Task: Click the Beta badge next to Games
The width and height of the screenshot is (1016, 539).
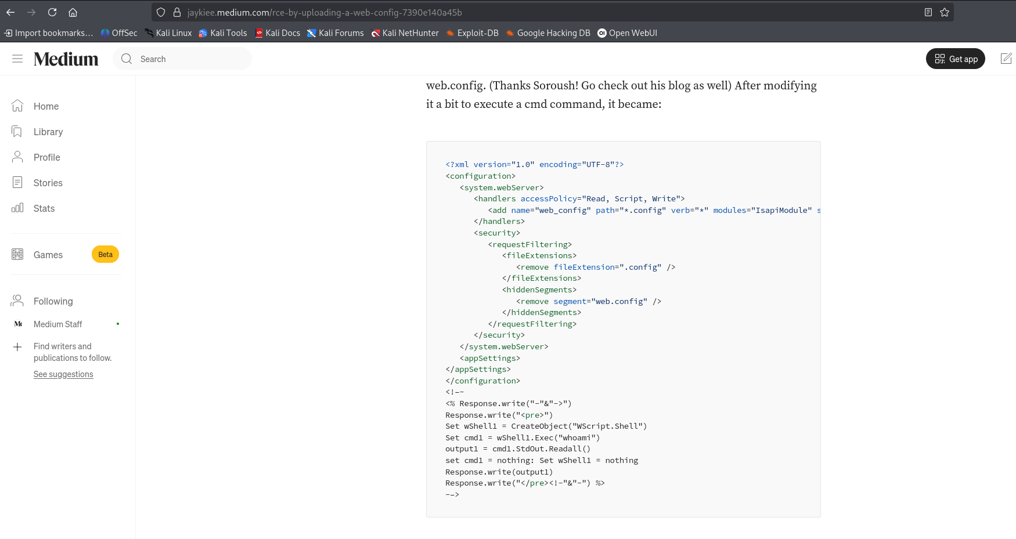Action: pyautogui.click(x=105, y=254)
